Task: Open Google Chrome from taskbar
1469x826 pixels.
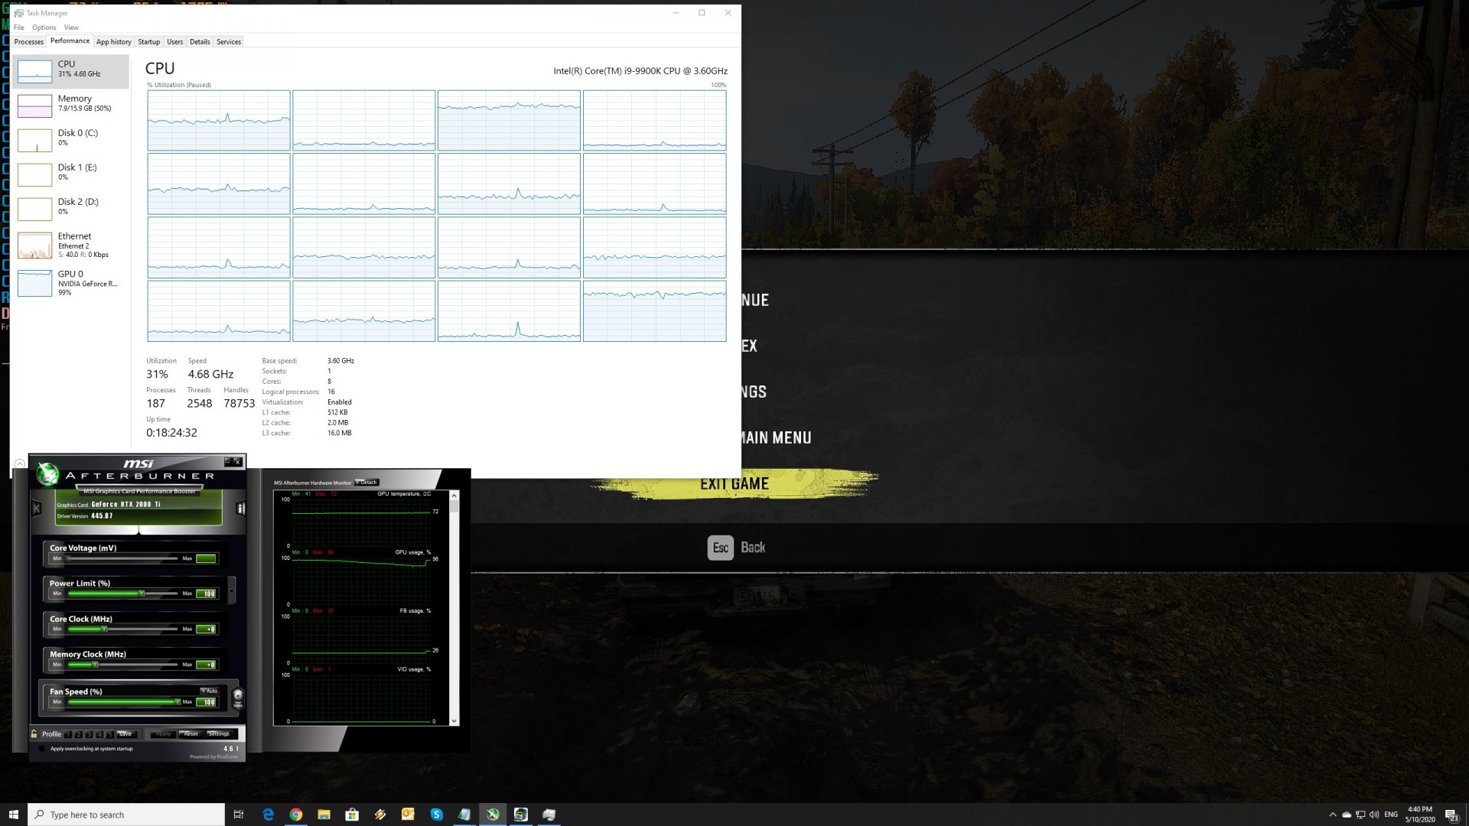Action: [296, 815]
